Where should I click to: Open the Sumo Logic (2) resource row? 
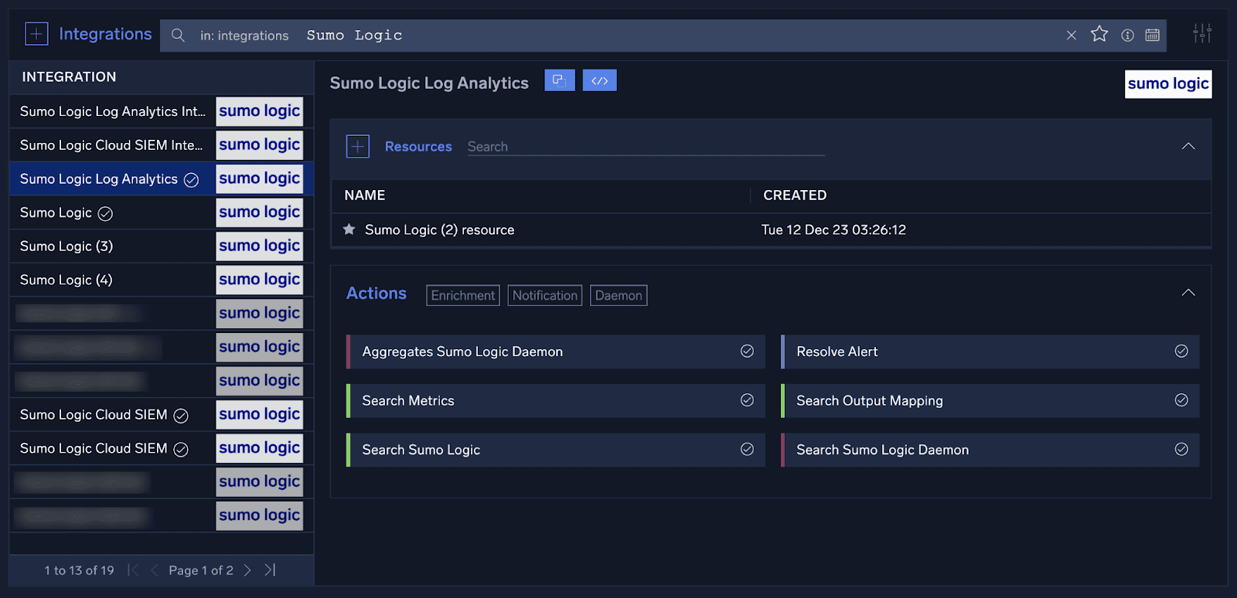pyautogui.click(x=771, y=230)
